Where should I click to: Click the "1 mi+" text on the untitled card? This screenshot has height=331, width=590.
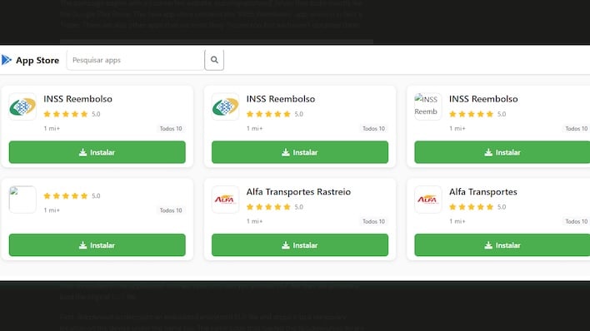[52, 210]
